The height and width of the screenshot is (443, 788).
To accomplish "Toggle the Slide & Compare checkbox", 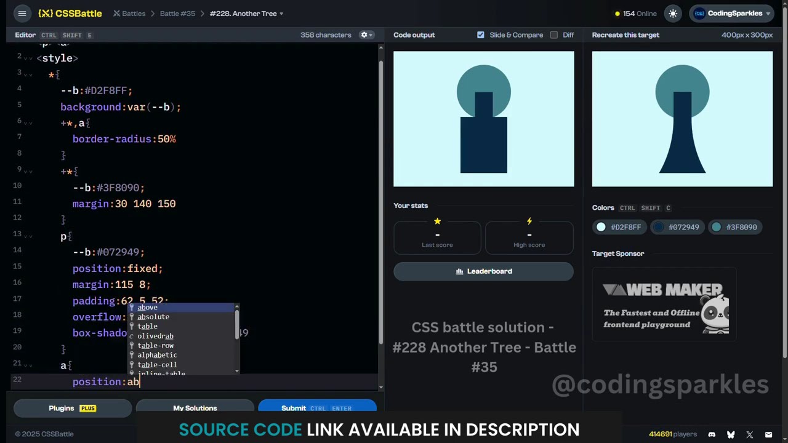I will [481, 35].
